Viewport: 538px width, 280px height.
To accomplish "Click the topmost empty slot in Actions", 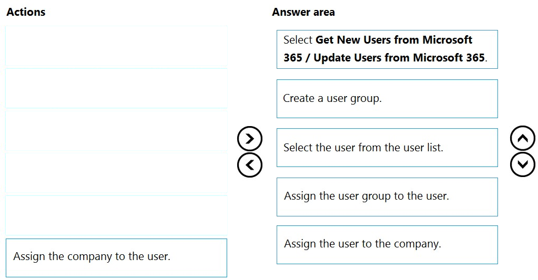I will (x=116, y=47).
